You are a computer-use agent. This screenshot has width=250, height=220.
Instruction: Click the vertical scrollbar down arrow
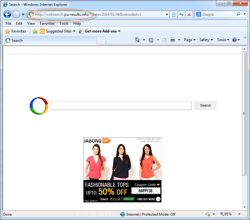(x=244, y=207)
